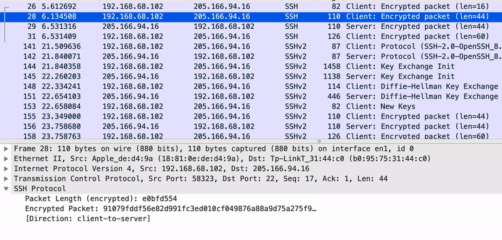Click time 22.658084 cell
Image resolution: width=502 pixels, height=240 pixels.
point(61,106)
